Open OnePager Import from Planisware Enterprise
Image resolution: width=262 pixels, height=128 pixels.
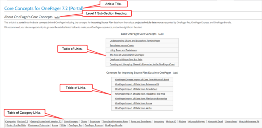pos(141,99)
